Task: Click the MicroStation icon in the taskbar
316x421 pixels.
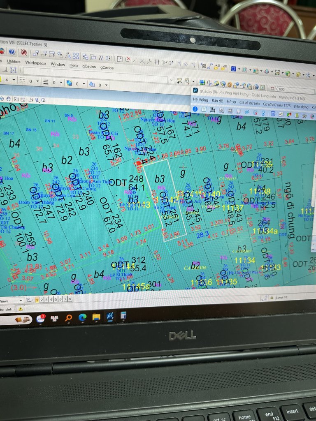Action: coord(110,316)
